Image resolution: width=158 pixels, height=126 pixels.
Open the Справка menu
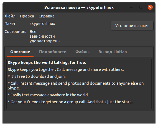point(47,16)
